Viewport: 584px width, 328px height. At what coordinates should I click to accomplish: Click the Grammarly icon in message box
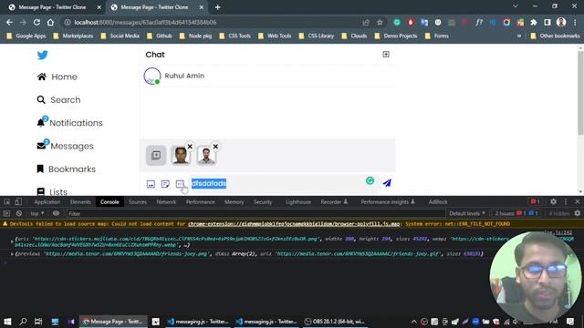click(370, 180)
